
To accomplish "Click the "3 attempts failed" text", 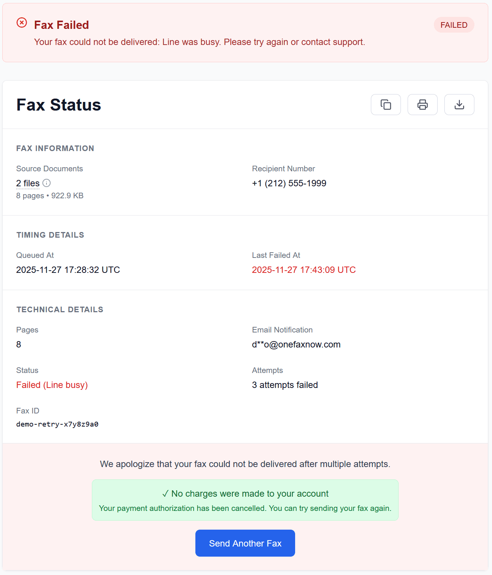I will tap(285, 385).
